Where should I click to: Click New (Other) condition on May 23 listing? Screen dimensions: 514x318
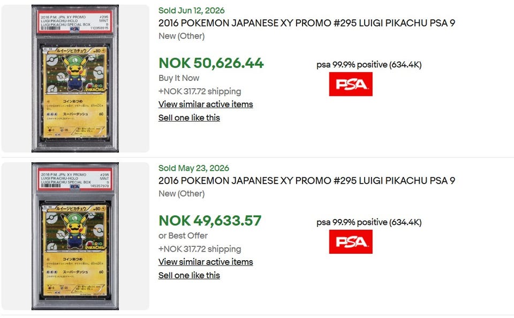coord(182,194)
